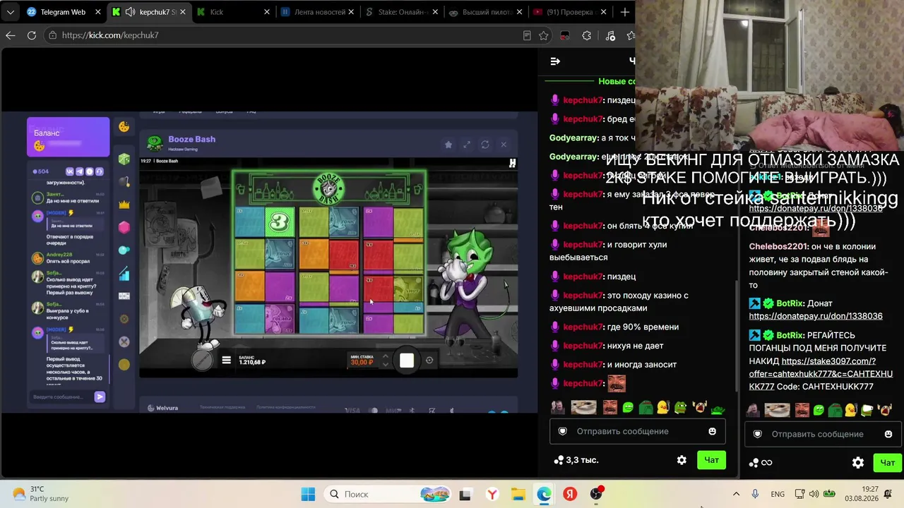Image resolution: width=904 pixels, height=508 pixels.
Task: Open autoplay settings beside the spin button
Action: [x=429, y=361]
